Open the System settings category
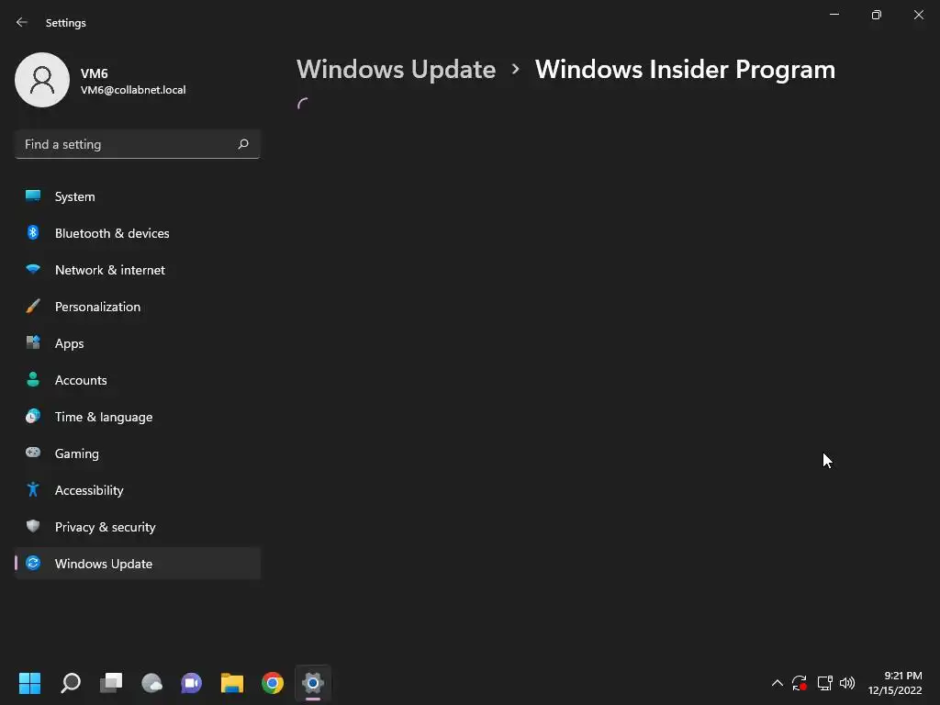Viewport: 940px width, 705px height. pyautogui.click(x=138, y=196)
